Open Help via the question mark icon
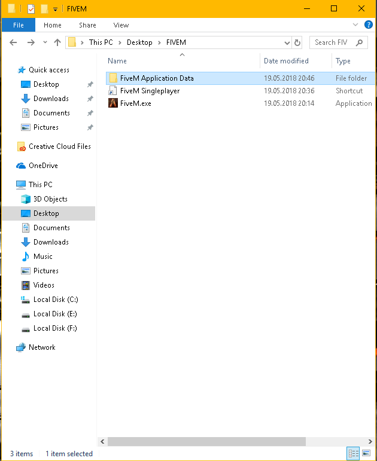This screenshot has height=461, width=377. [x=368, y=25]
